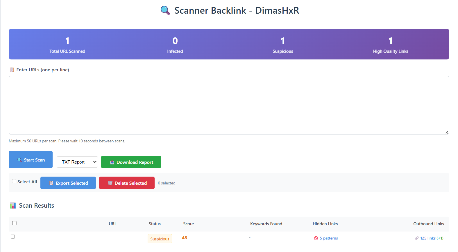
Task: Click the Score column header
Action: tap(188, 224)
